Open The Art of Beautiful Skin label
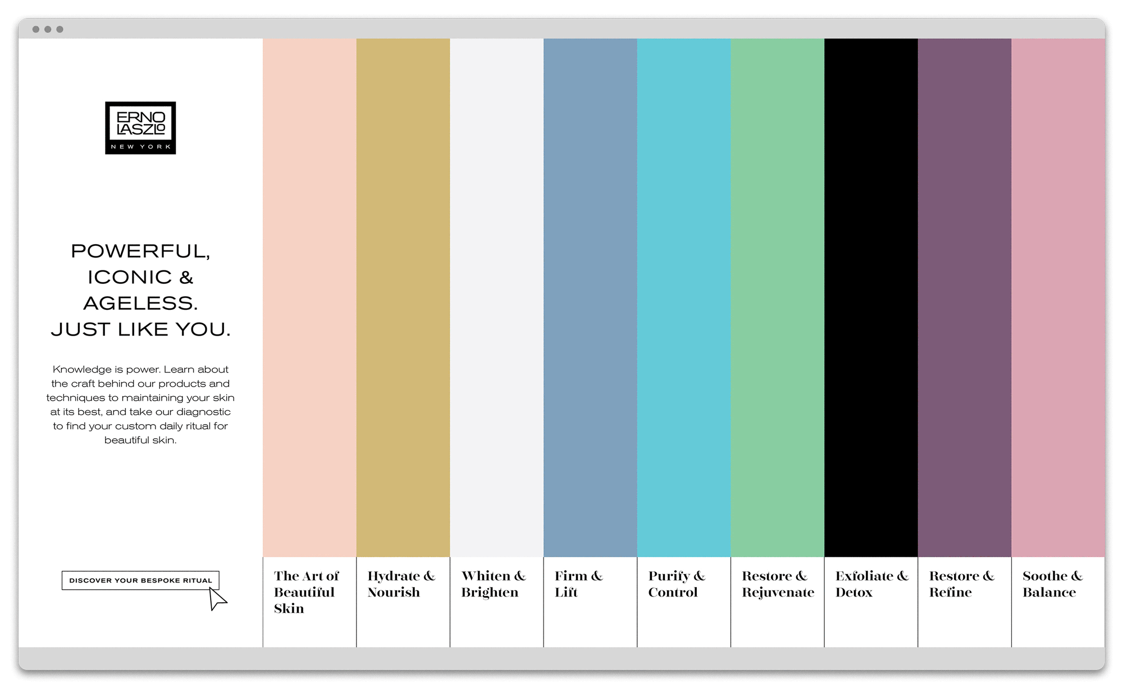 tap(307, 592)
